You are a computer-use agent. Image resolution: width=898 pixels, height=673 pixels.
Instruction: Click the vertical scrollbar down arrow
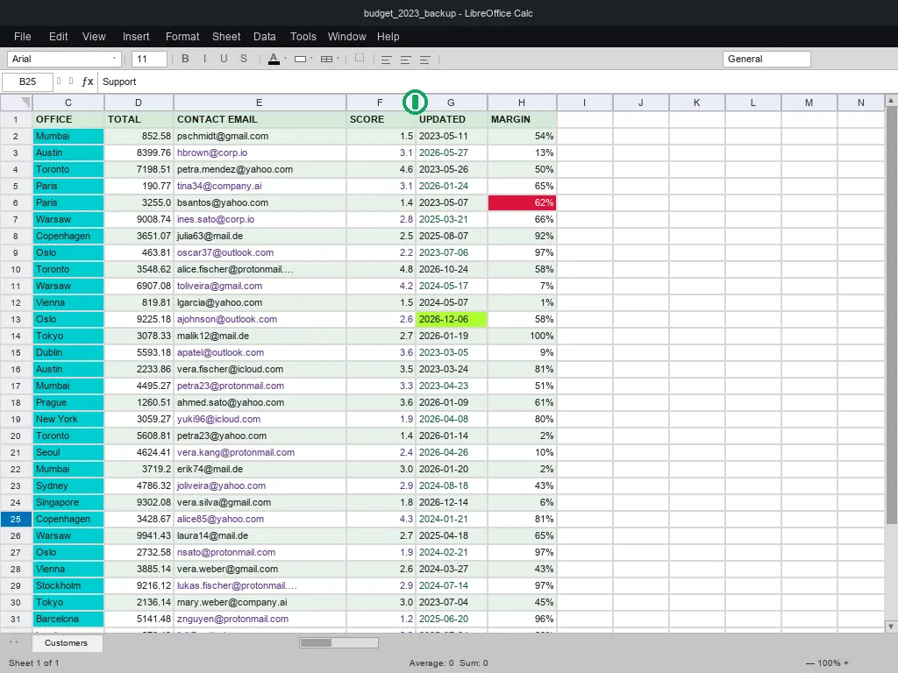(891, 627)
